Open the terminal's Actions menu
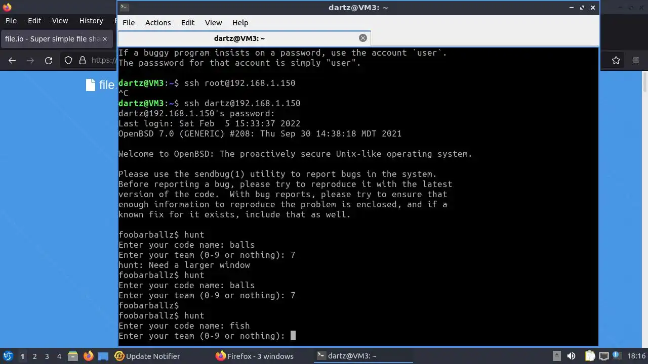This screenshot has height=364, width=648. pos(158,23)
